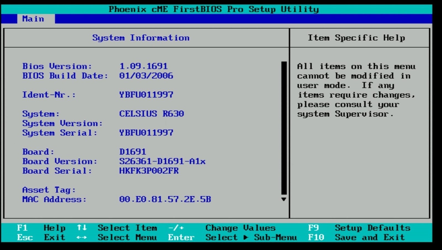
Task: Click Board Version value S26361-D1691-A1x
Action: 162,161
